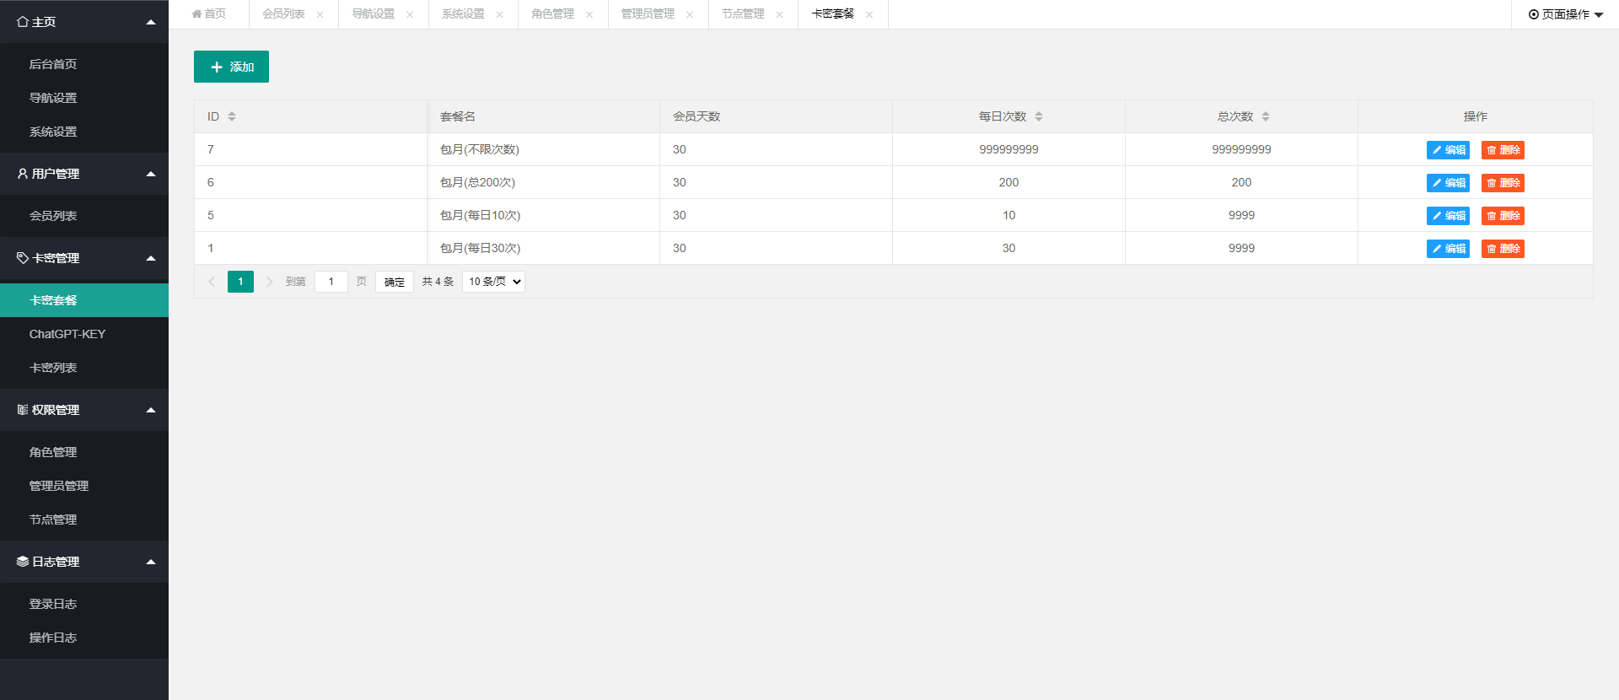The height and width of the screenshot is (700, 1619).
Task: Switch to the 角色管理 tab
Action: 552,14
